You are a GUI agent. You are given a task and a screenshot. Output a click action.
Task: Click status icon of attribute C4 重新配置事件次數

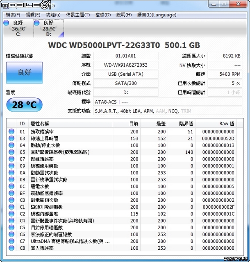[11, 221]
